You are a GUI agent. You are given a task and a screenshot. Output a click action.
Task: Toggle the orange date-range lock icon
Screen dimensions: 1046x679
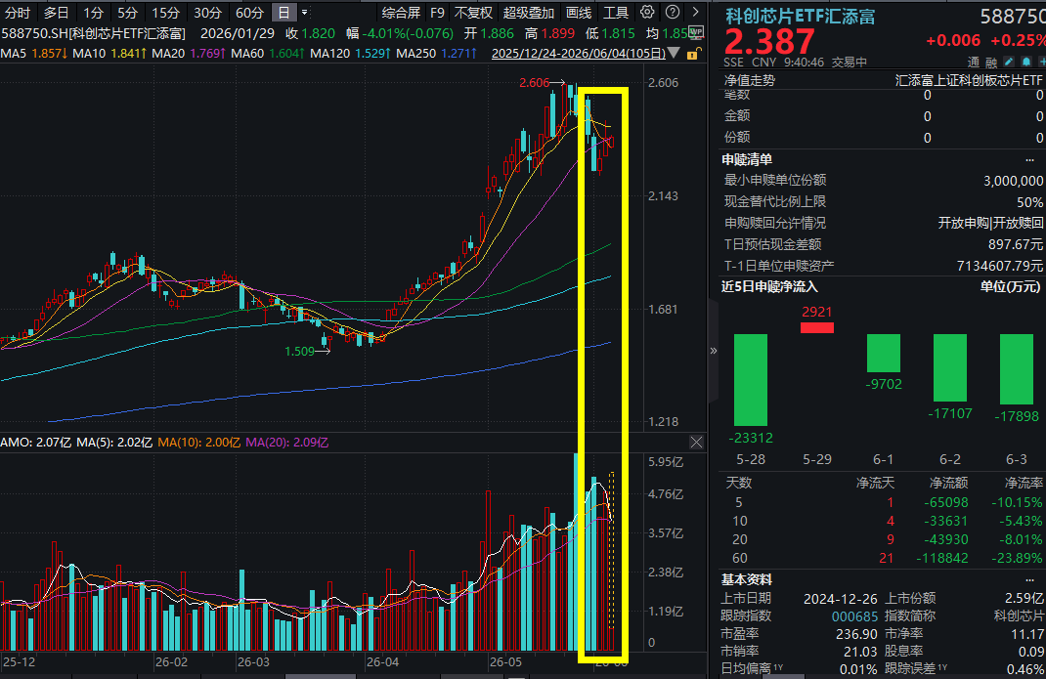click(694, 54)
